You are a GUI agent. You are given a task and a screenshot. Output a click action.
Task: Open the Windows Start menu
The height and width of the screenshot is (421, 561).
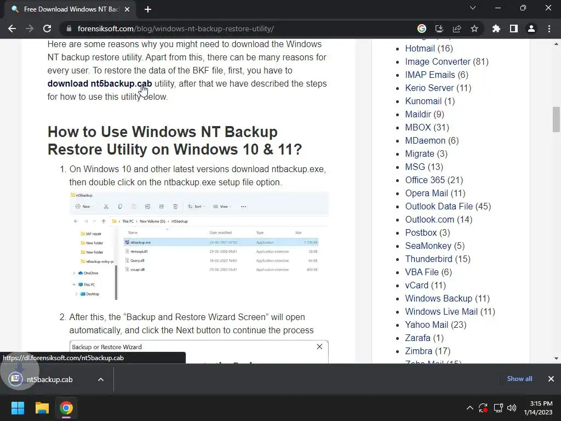coord(18,408)
